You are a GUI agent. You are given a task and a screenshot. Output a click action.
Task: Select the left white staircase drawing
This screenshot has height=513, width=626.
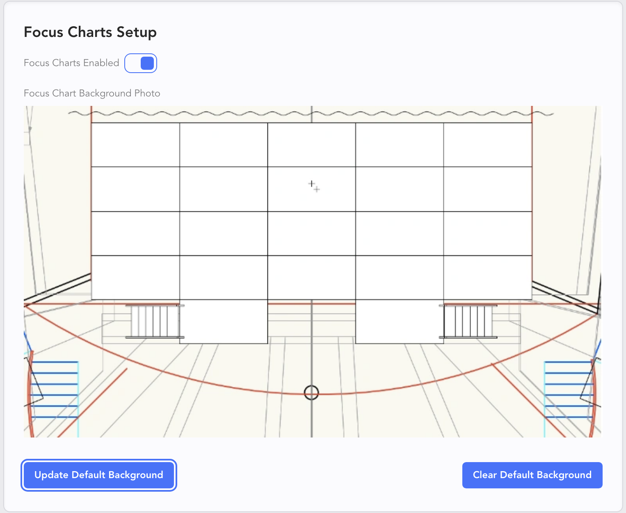[154, 322]
